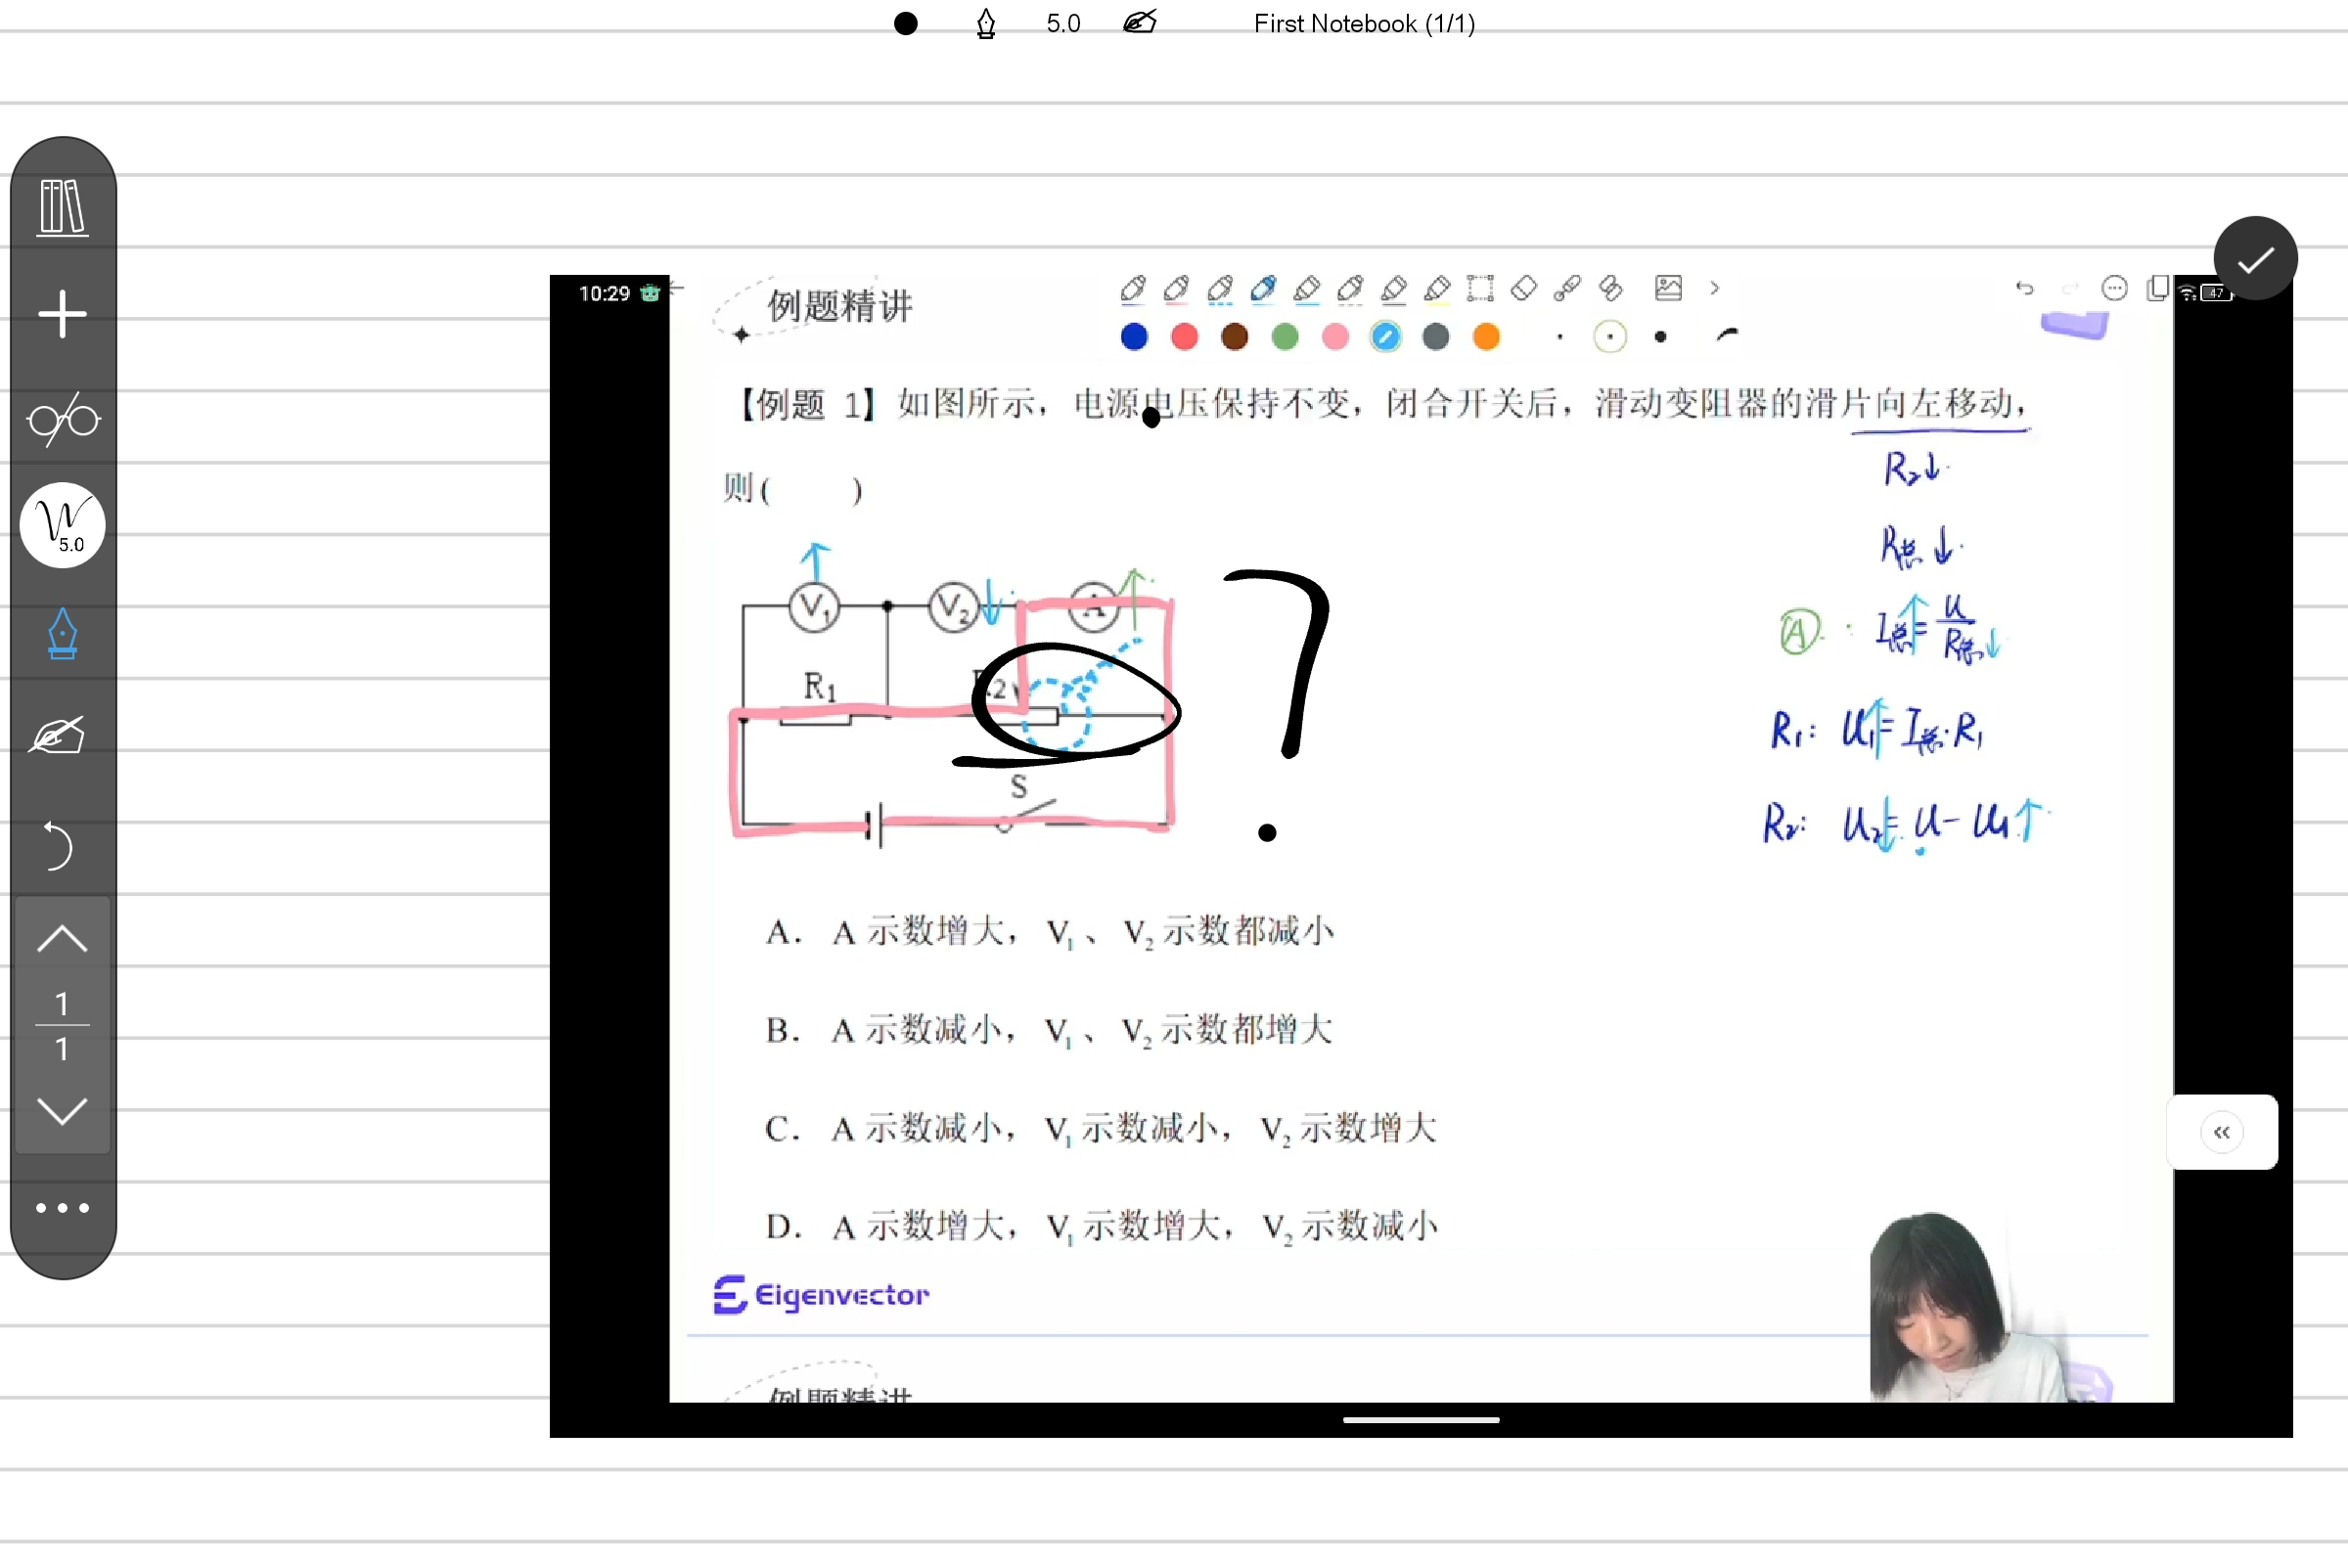2348x1565 pixels.
Task: Choose the link clip tool icon
Action: click(x=1609, y=289)
